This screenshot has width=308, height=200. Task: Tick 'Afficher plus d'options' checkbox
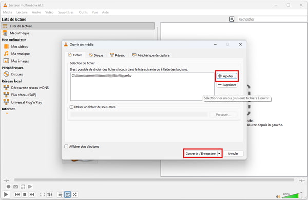coord(66,147)
